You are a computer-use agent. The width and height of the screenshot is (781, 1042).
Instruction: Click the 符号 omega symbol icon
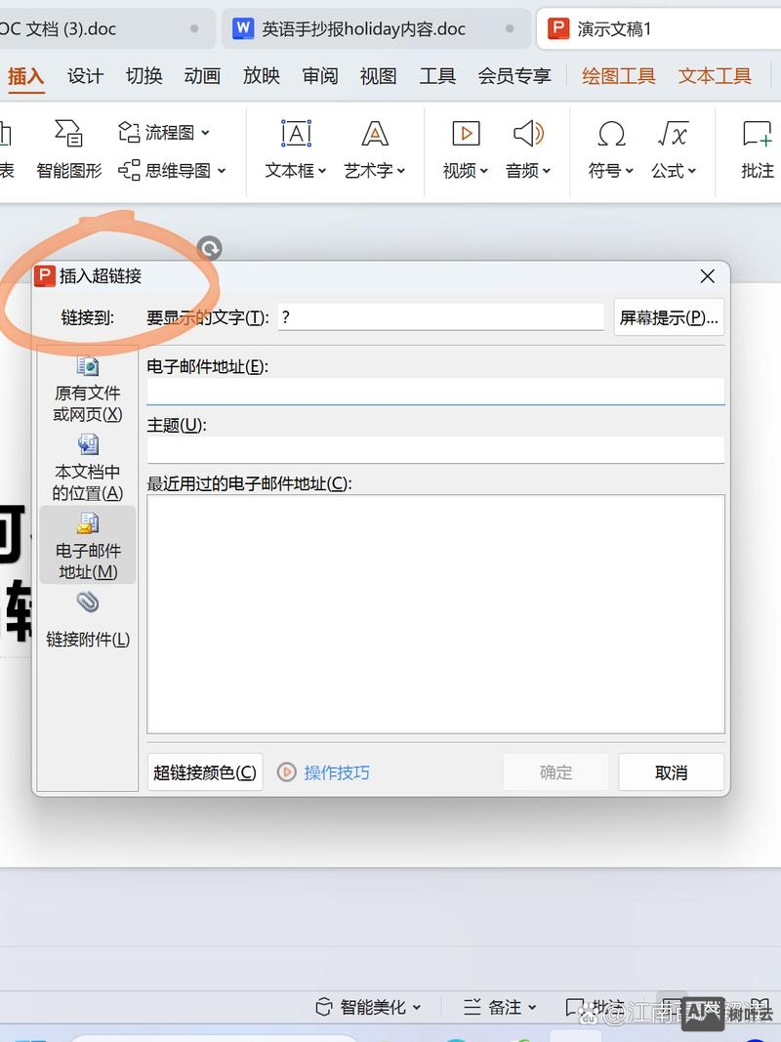point(611,135)
